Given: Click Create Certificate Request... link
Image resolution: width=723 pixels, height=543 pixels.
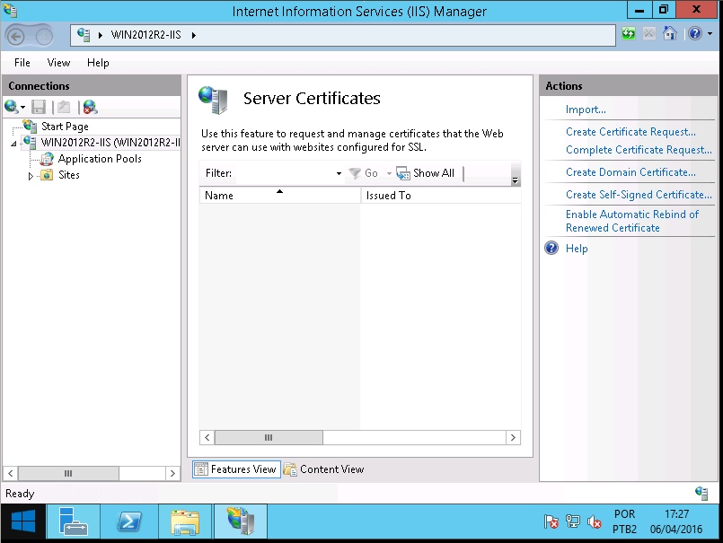Looking at the screenshot, I should [630, 132].
